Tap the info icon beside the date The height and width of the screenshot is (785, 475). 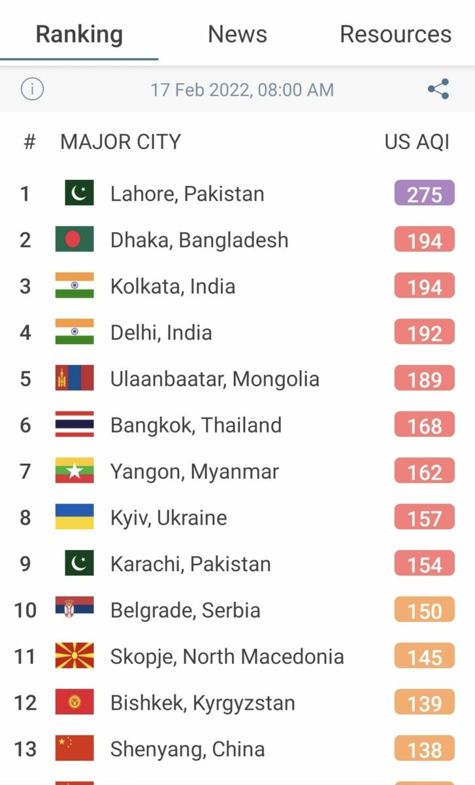[32, 89]
